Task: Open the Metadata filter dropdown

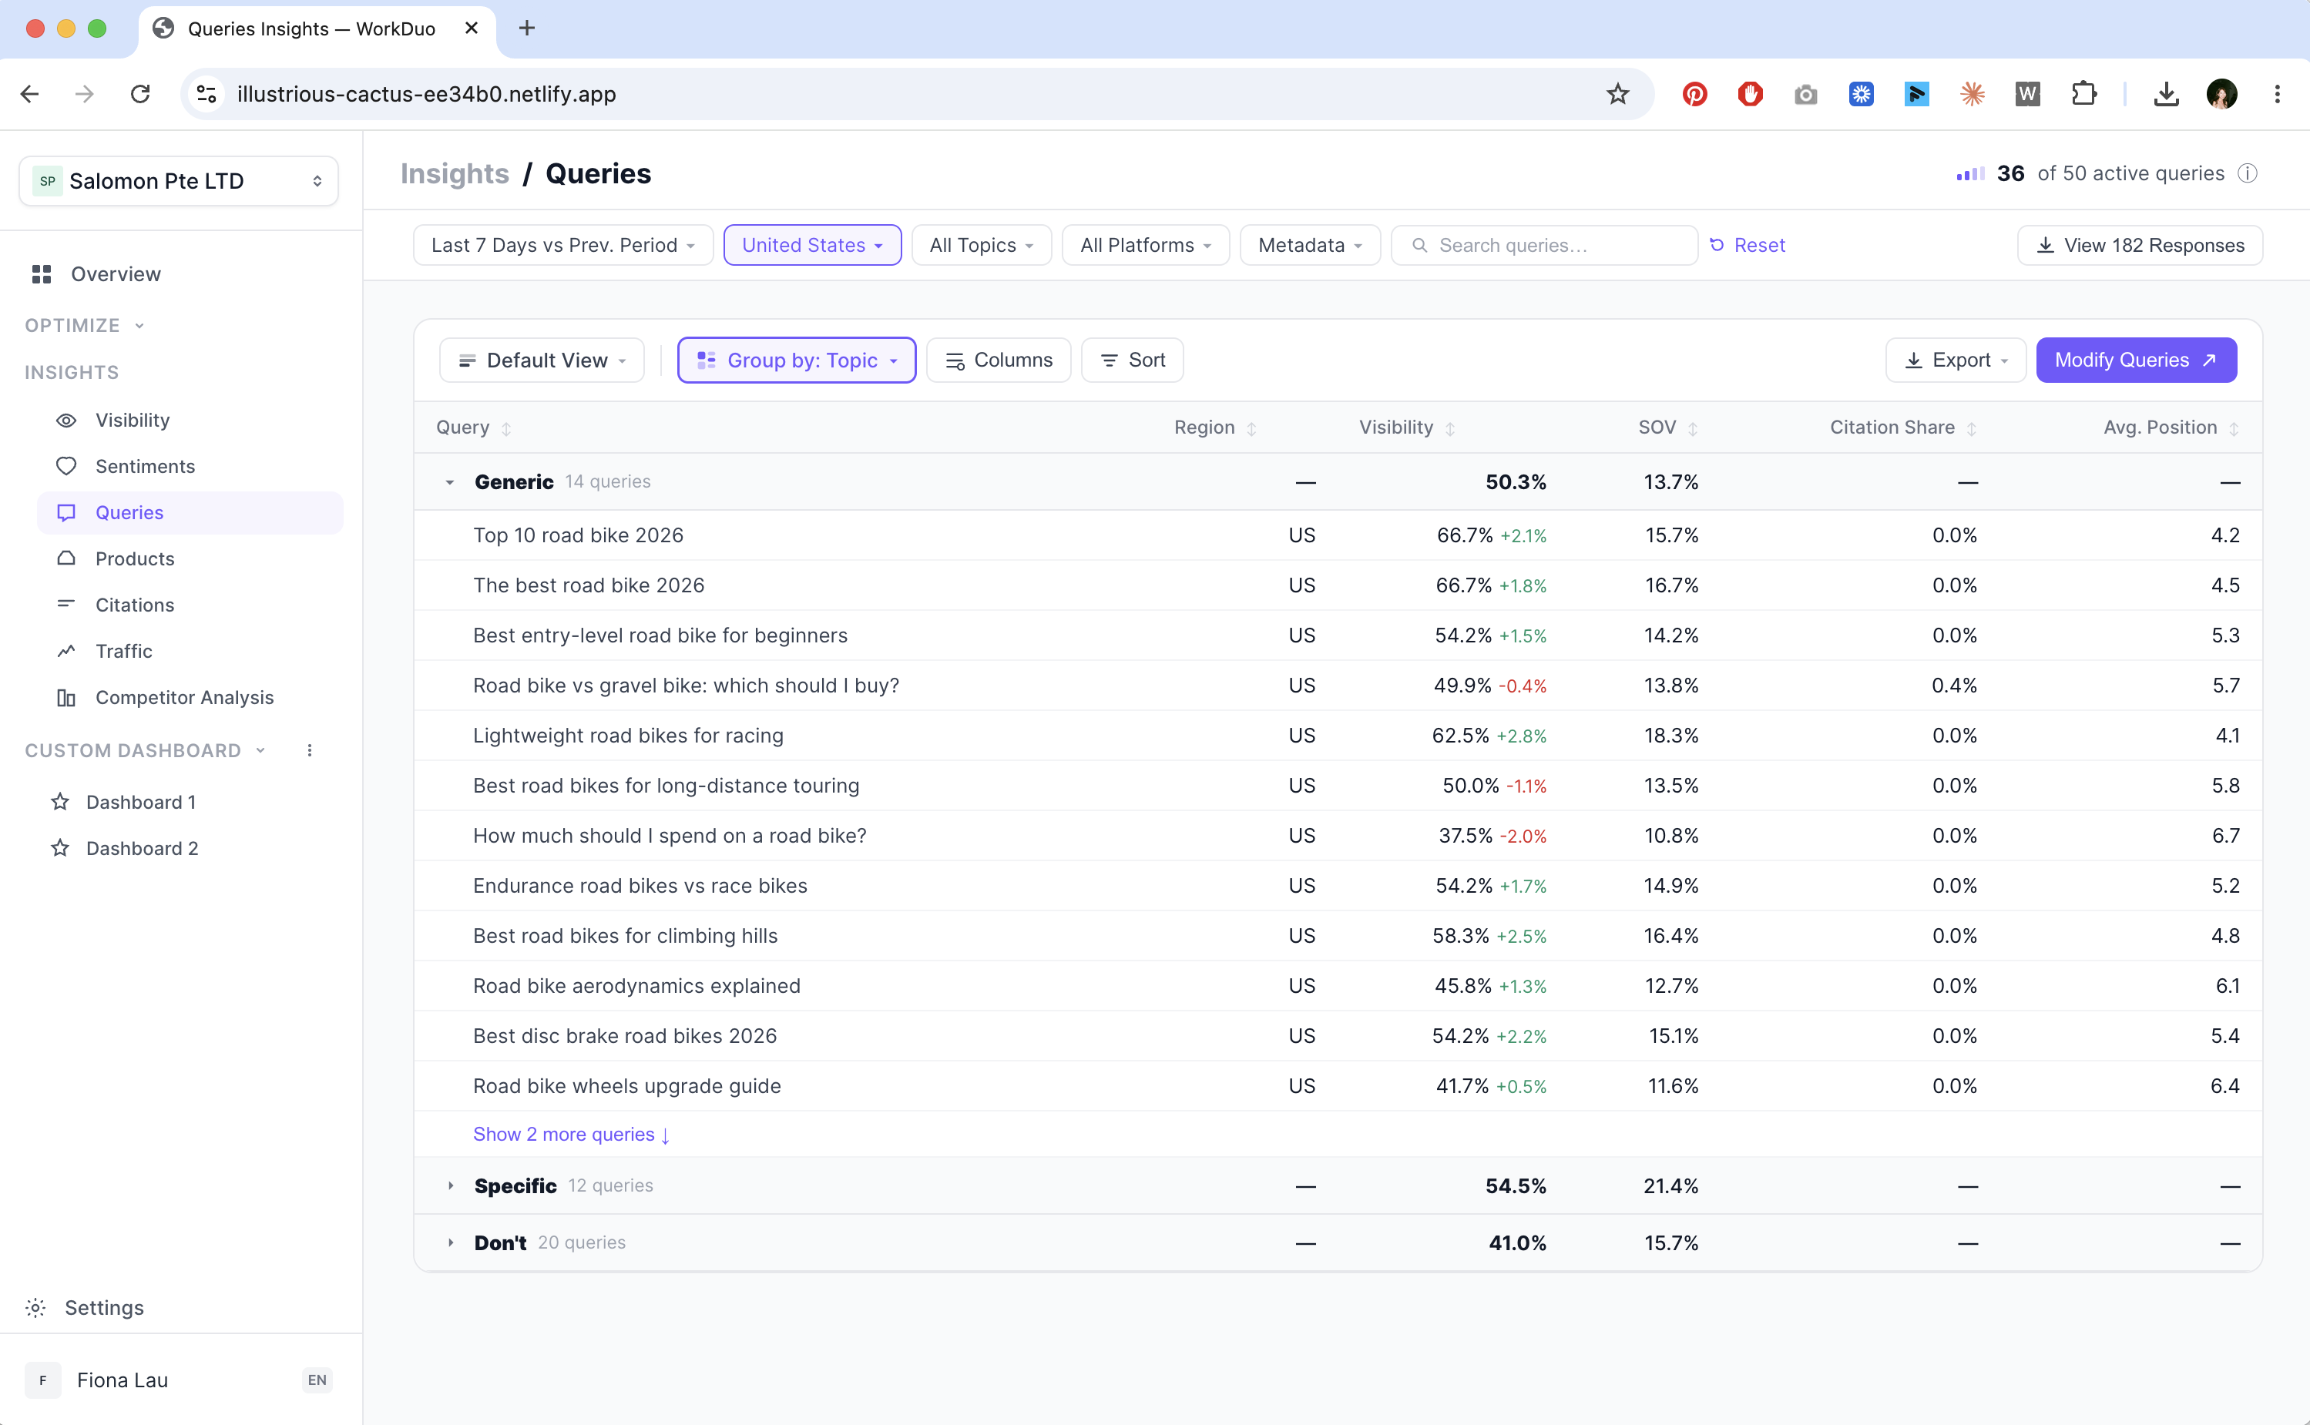Action: point(1310,245)
